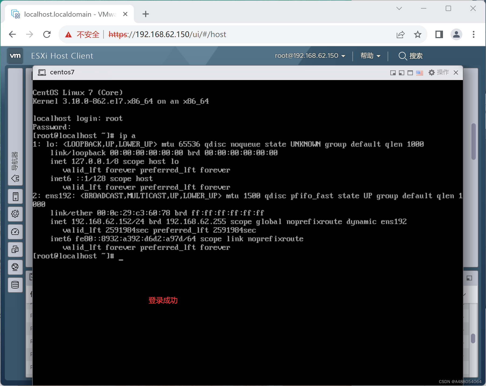Click the VMware vm logo

15,56
